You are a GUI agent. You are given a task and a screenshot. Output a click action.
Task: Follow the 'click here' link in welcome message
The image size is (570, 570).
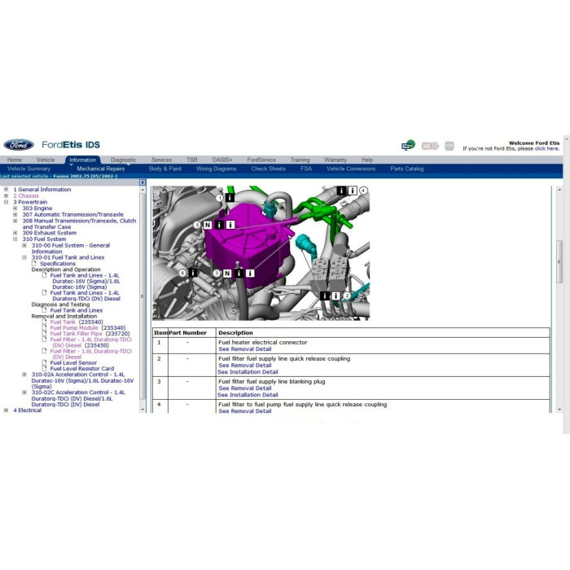tap(546, 149)
